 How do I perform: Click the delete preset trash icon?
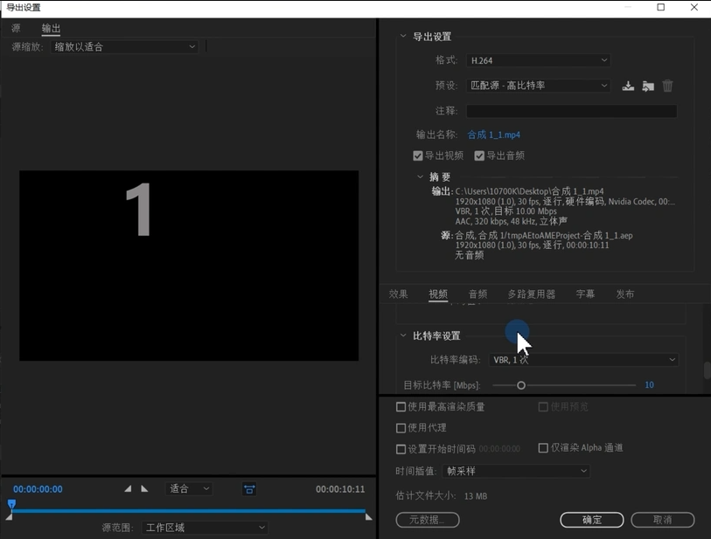[x=667, y=86]
